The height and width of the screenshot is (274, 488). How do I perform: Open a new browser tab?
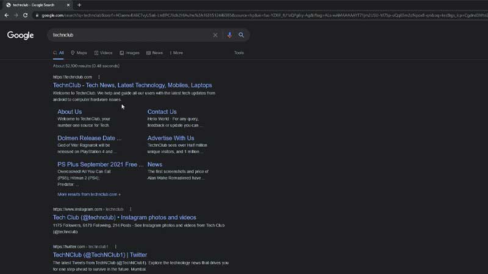click(x=79, y=5)
